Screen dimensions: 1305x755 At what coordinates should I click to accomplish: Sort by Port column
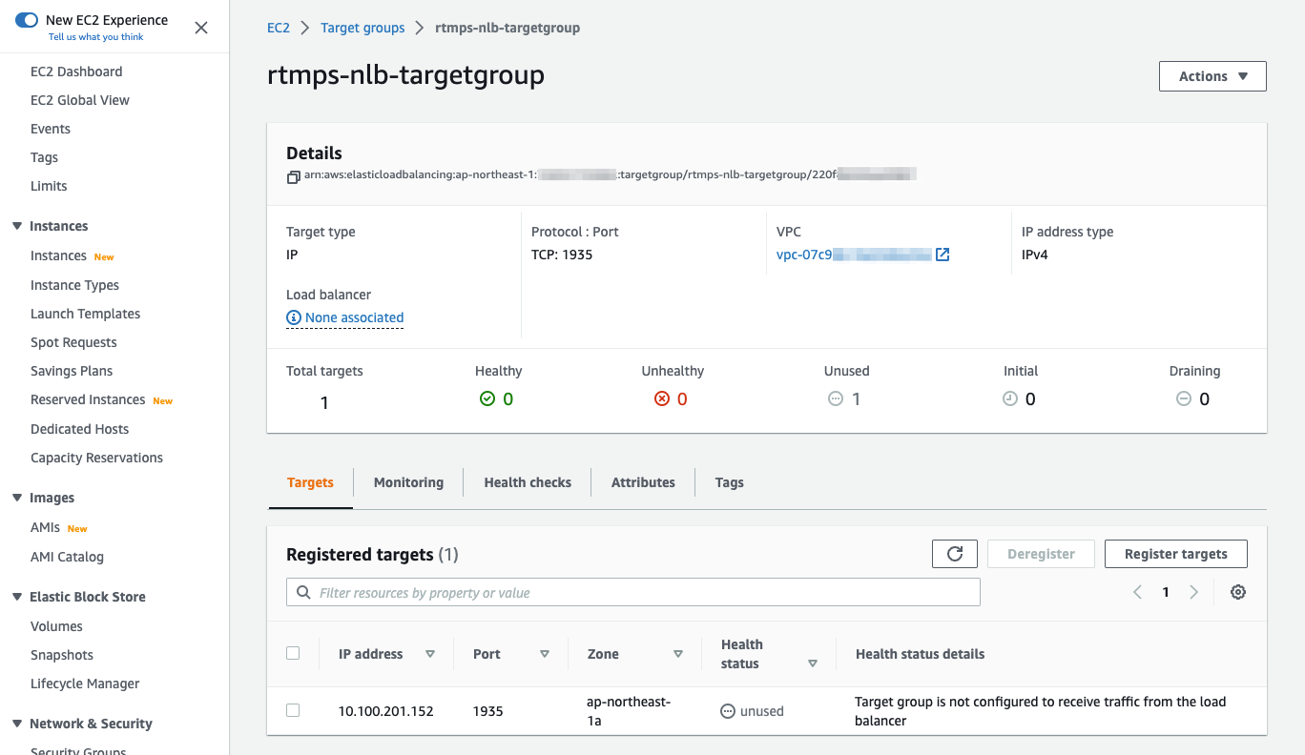(x=545, y=654)
